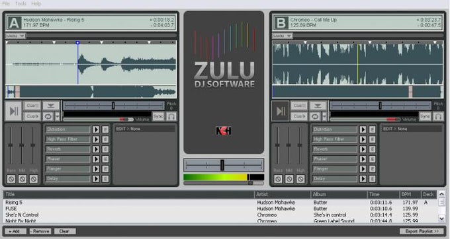Play or pause deck B
The image size is (450, 239).
[x=281, y=111]
